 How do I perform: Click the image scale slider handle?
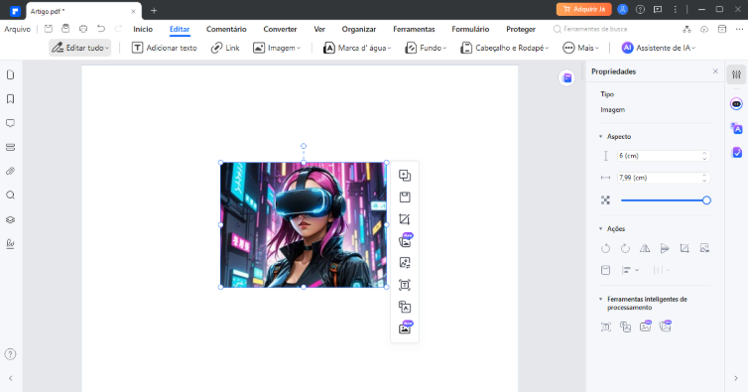[706, 200]
